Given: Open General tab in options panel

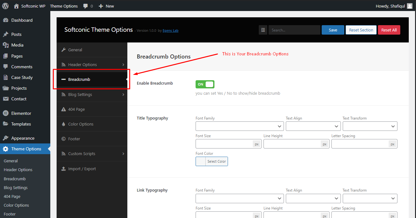Looking at the screenshot, I should pyautogui.click(x=92, y=50).
